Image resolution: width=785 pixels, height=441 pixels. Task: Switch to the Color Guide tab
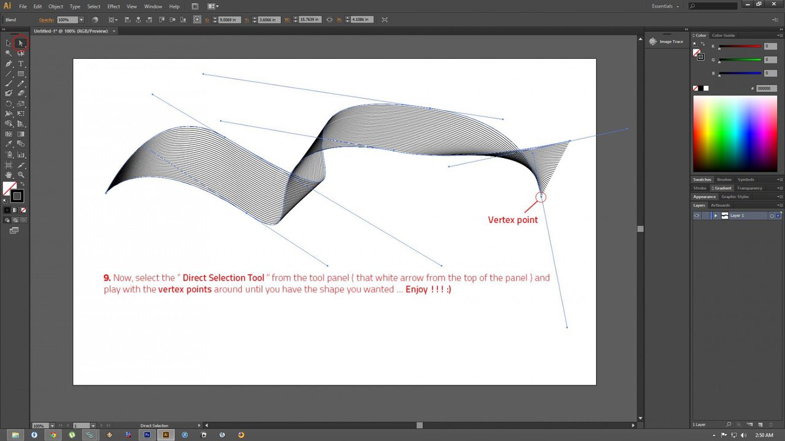click(x=723, y=36)
